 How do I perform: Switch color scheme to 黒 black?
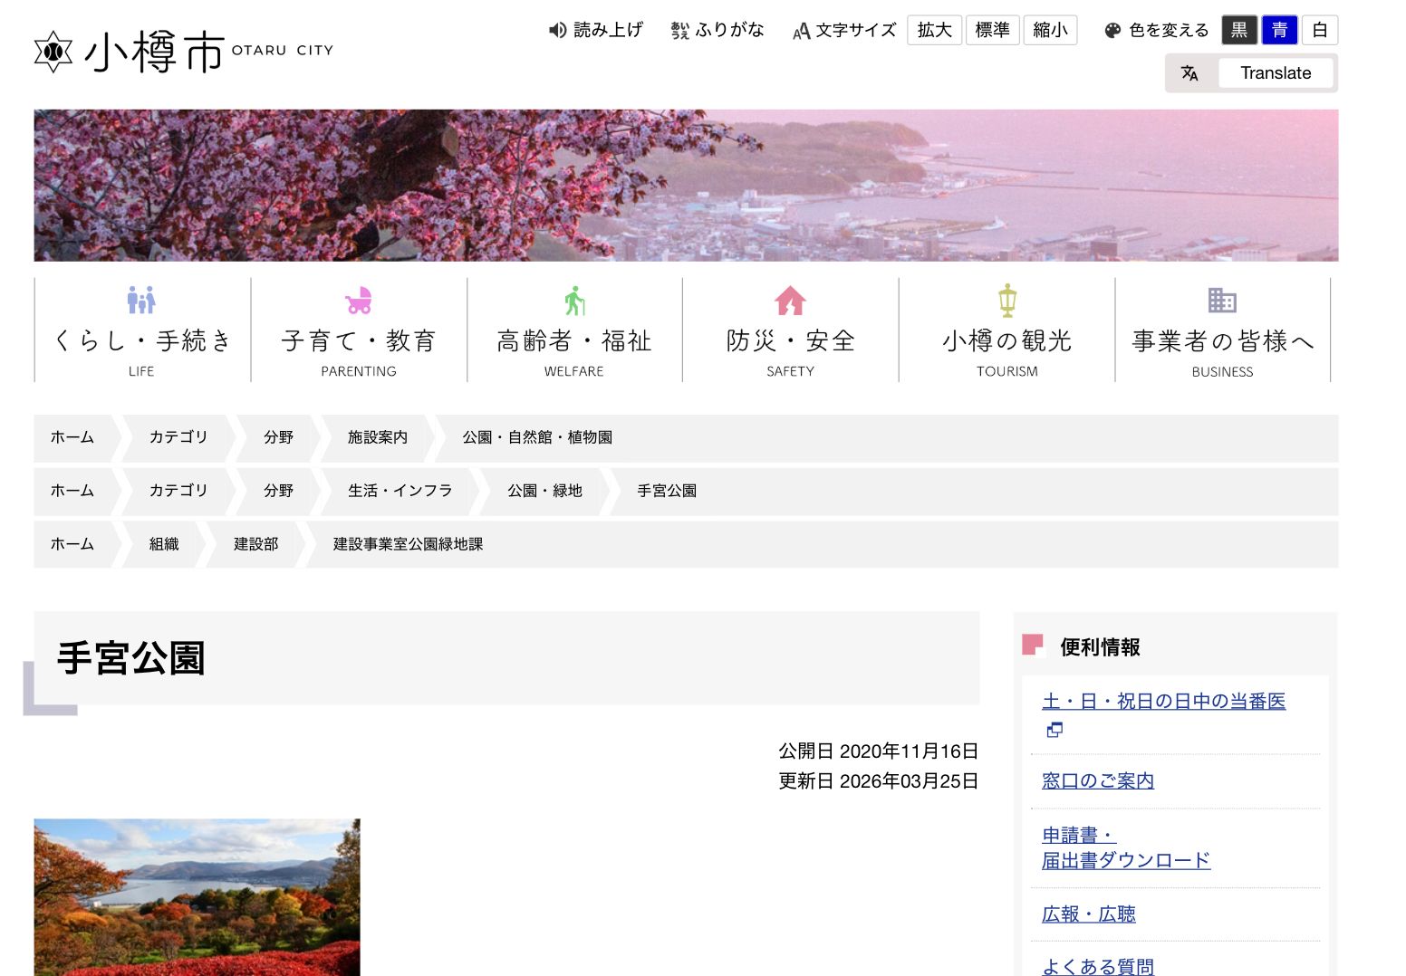coord(1238,30)
